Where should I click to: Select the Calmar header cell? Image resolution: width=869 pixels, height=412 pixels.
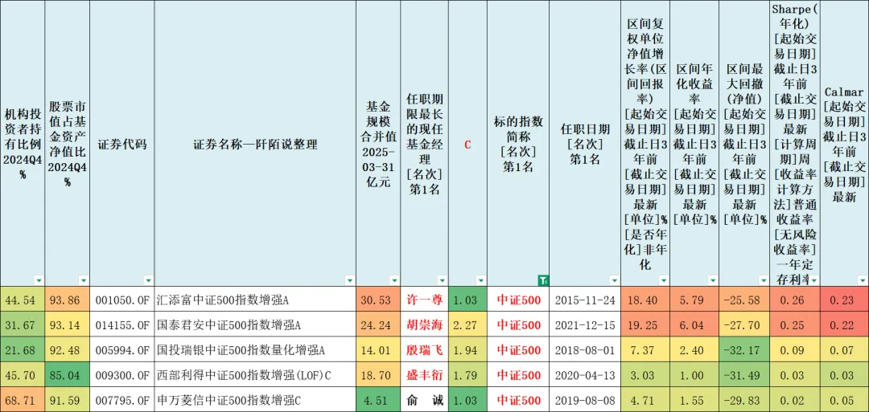(x=844, y=143)
